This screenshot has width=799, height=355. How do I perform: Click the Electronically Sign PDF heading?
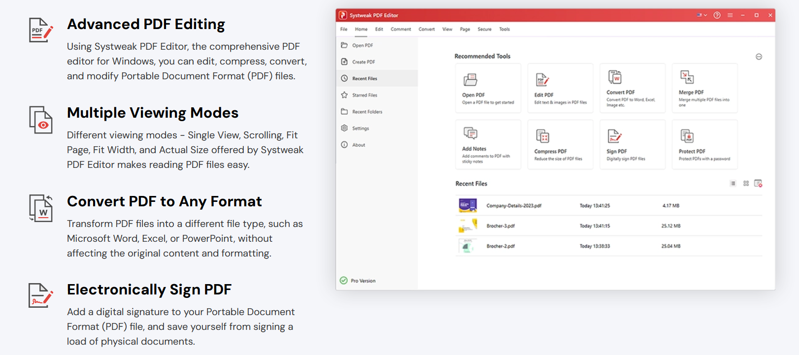pyautogui.click(x=149, y=290)
